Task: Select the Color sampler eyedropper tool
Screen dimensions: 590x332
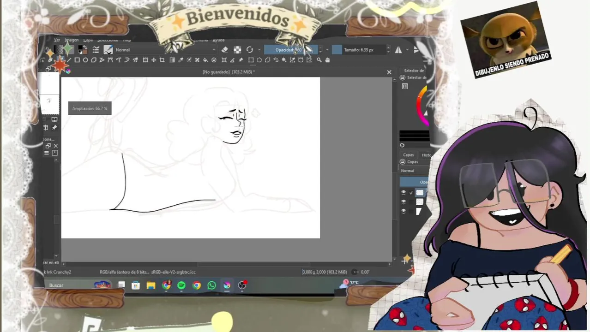Action: pyautogui.click(x=181, y=60)
